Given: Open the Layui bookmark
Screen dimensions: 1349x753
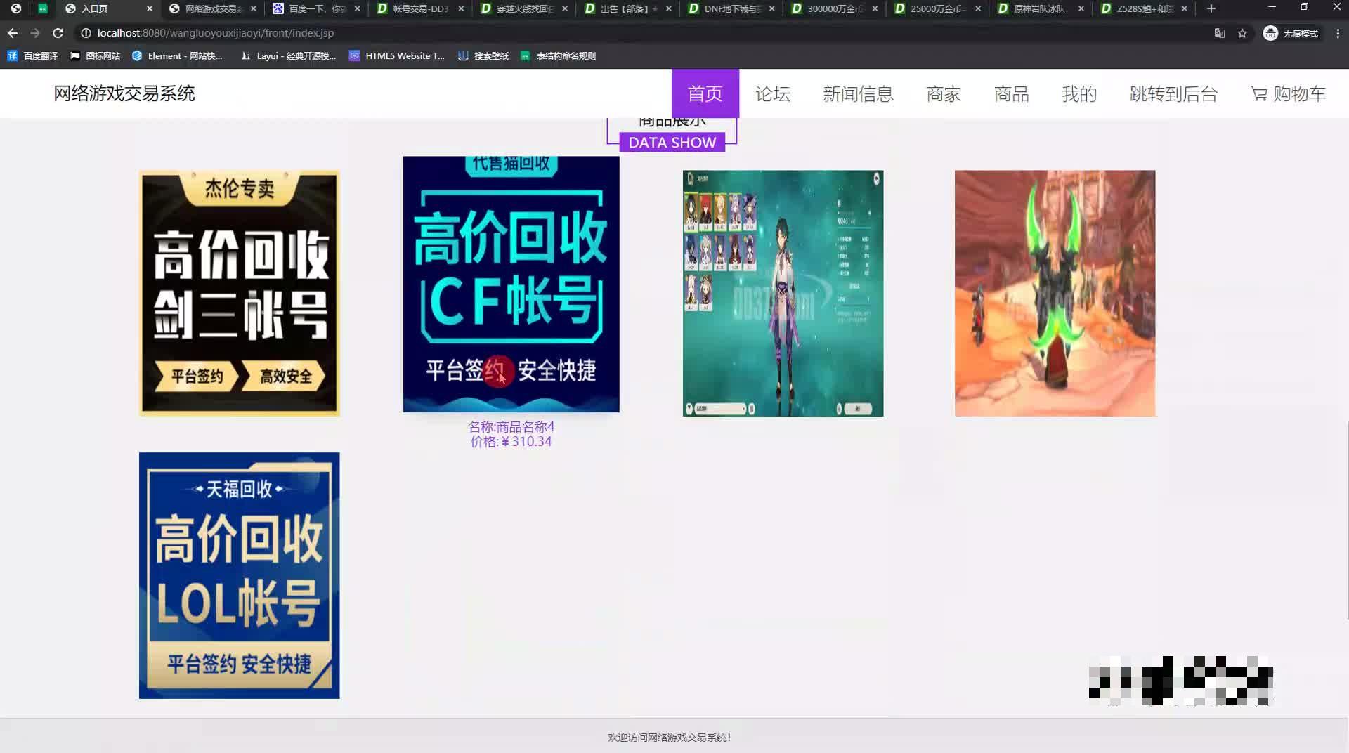Looking at the screenshot, I should (x=288, y=56).
